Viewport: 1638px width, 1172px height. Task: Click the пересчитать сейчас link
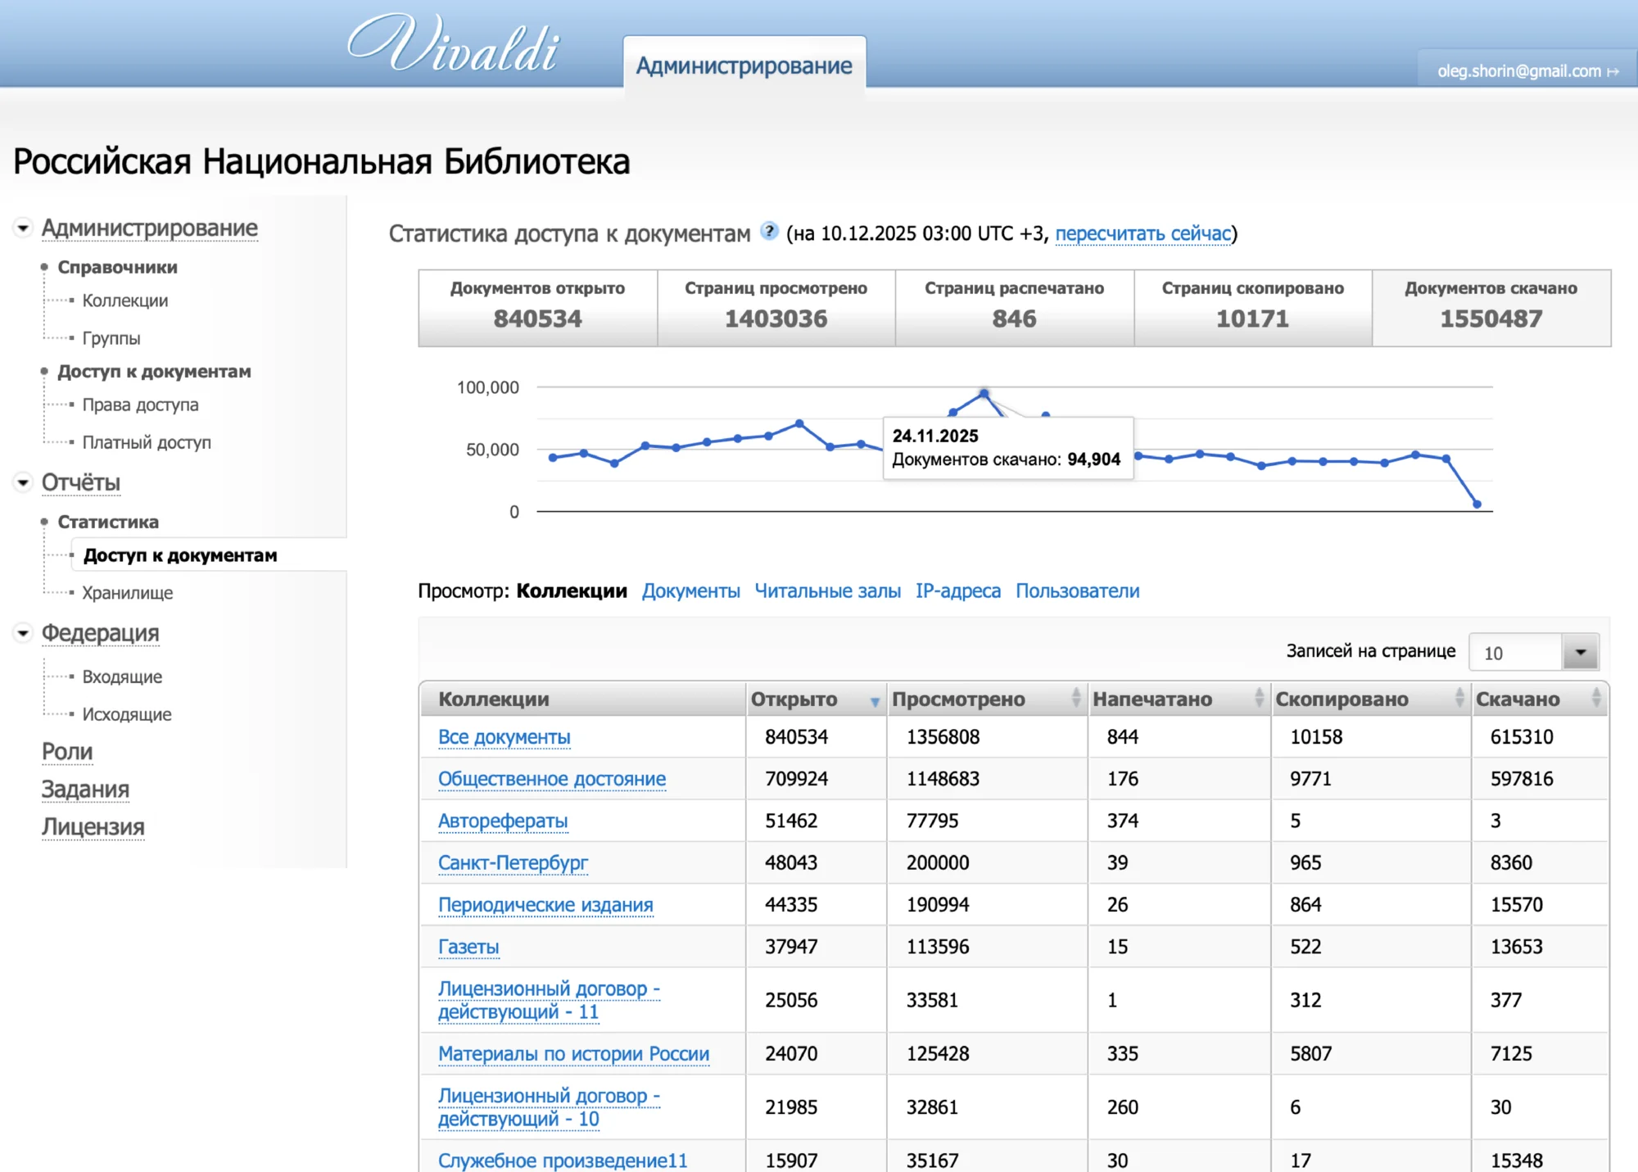coord(1143,233)
